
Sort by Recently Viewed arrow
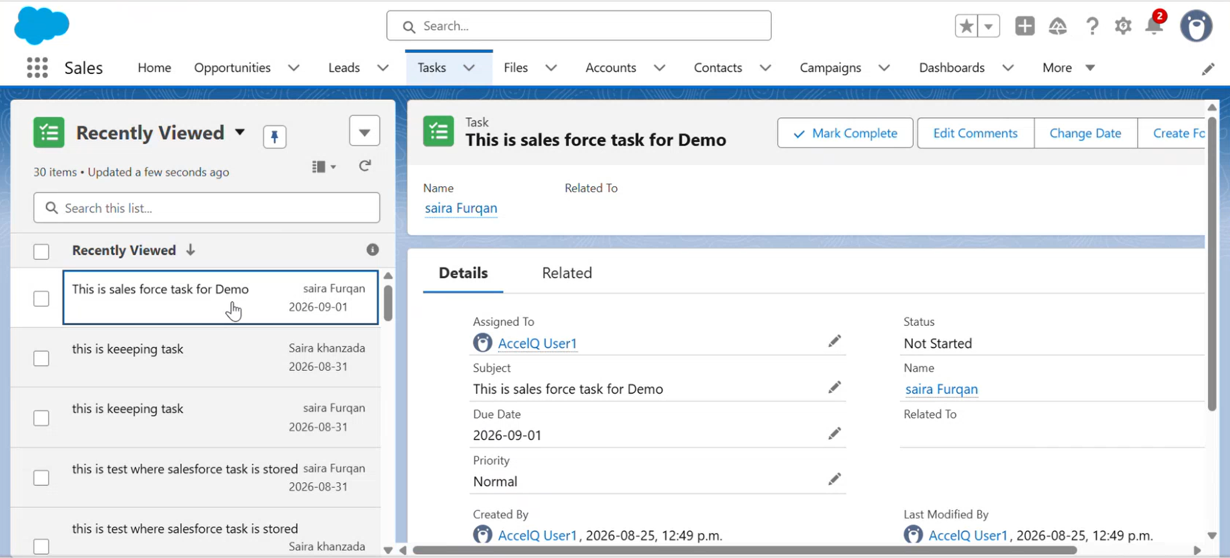[x=190, y=250]
